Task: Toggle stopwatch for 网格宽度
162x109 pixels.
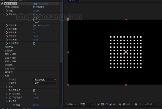Action: pyautogui.click(x=7, y=36)
